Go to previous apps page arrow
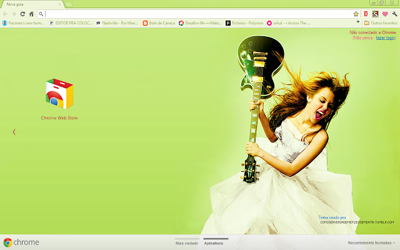Viewport: 400px width, 250px height. click(x=14, y=132)
